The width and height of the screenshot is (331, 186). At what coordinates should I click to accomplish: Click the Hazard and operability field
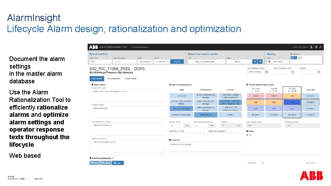click(x=225, y=135)
